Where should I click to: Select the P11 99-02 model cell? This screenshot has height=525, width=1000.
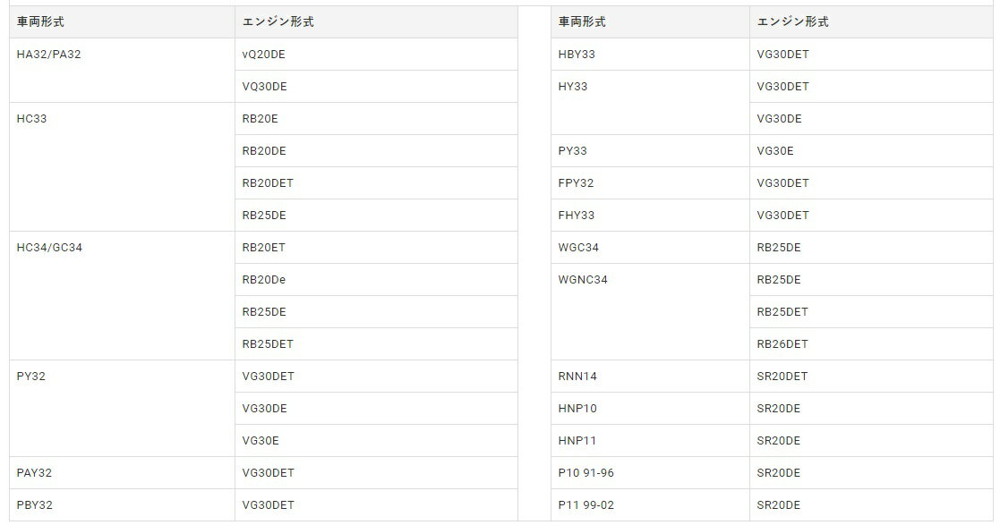(x=586, y=505)
